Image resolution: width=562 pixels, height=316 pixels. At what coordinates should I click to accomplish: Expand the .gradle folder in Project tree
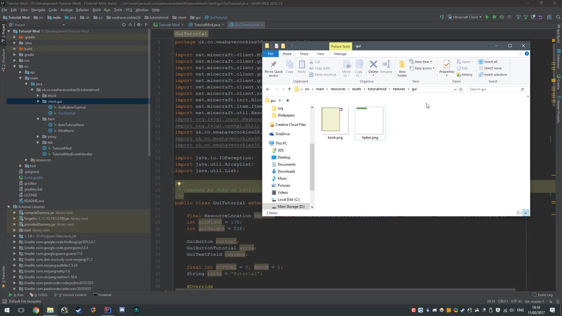14,37
